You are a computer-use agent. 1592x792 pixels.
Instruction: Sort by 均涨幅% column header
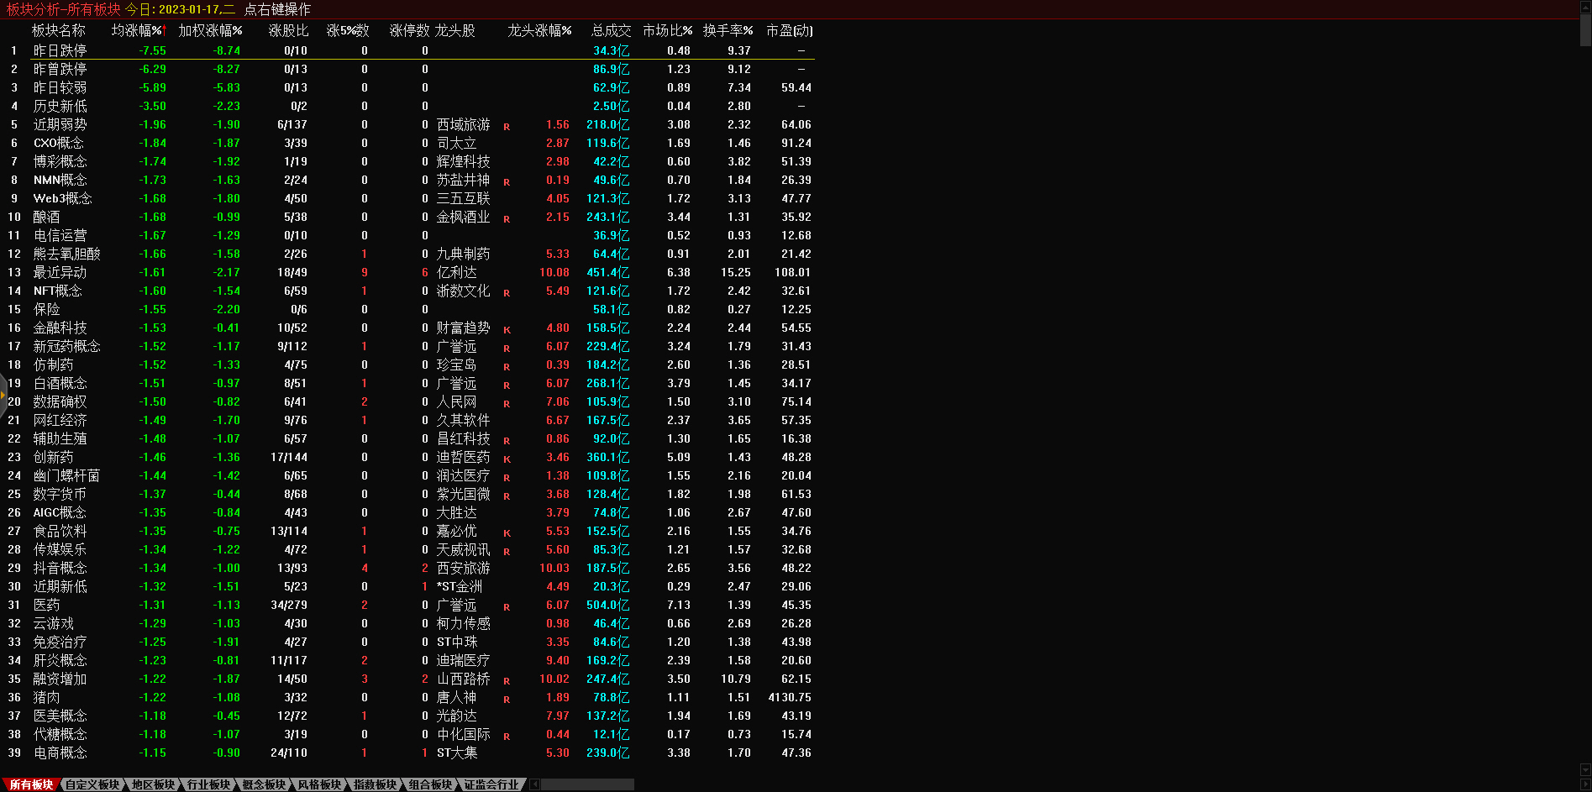click(x=139, y=30)
